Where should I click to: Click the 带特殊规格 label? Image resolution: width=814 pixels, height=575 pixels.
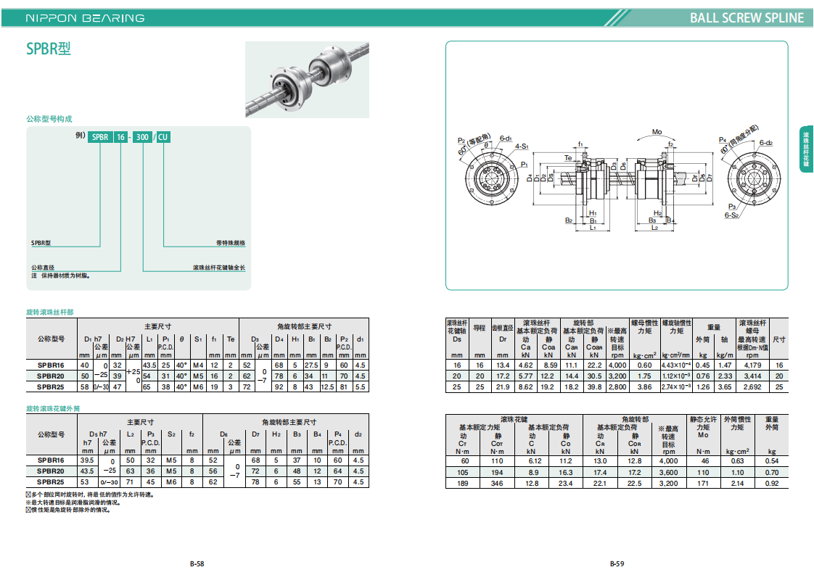(x=231, y=243)
